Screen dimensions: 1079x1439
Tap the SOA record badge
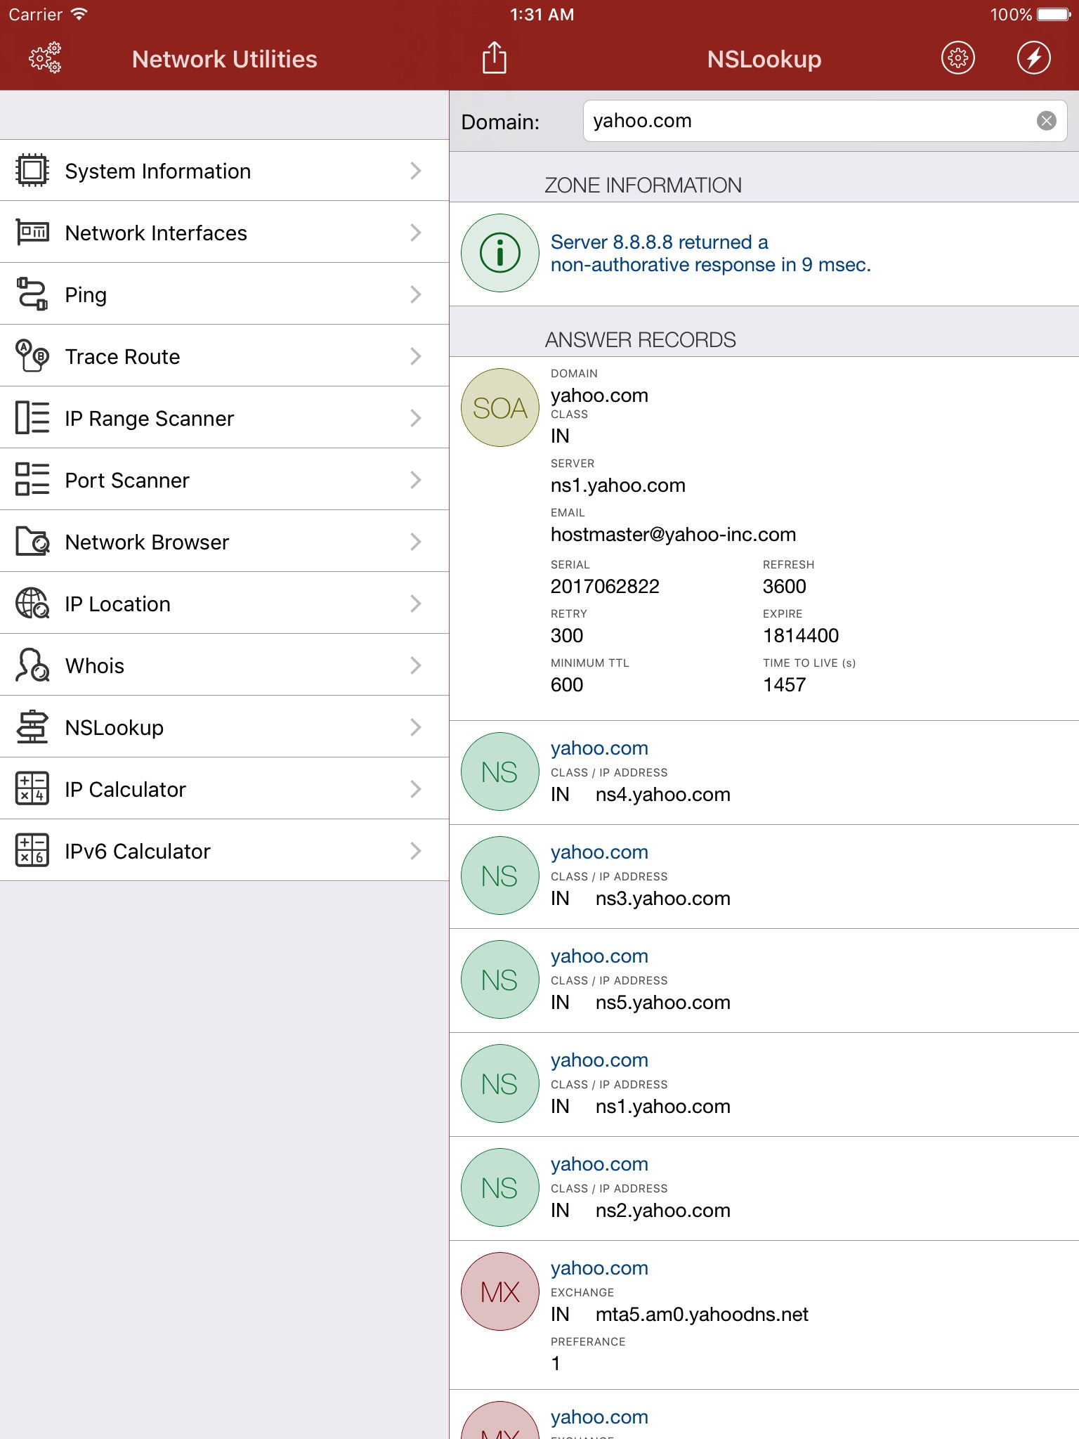(500, 408)
